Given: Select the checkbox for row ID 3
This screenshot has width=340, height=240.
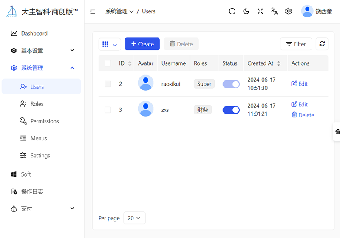Looking at the screenshot, I should pos(108,110).
